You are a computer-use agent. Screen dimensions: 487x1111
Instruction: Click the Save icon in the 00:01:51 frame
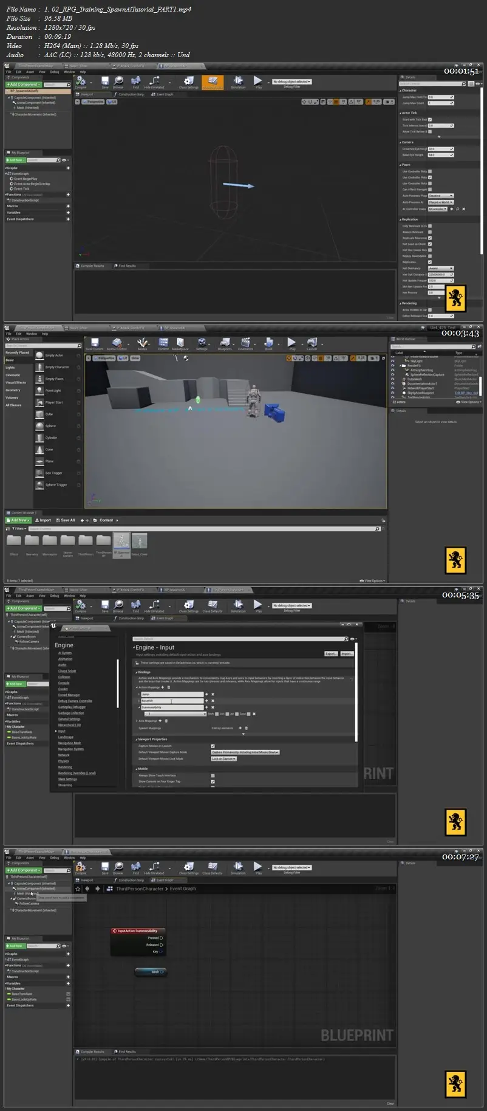click(105, 82)
